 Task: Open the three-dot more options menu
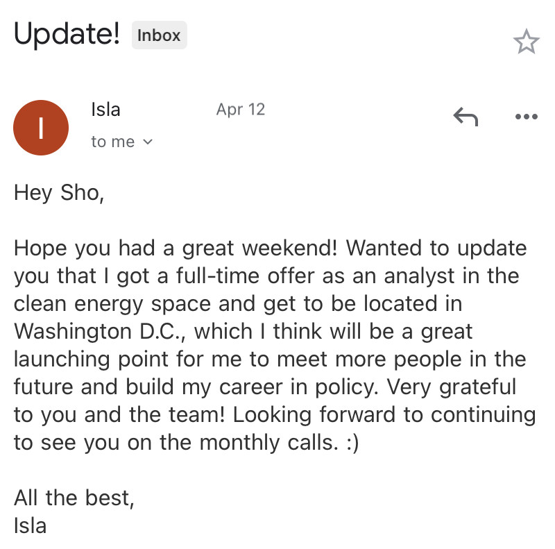click(527, 117)
